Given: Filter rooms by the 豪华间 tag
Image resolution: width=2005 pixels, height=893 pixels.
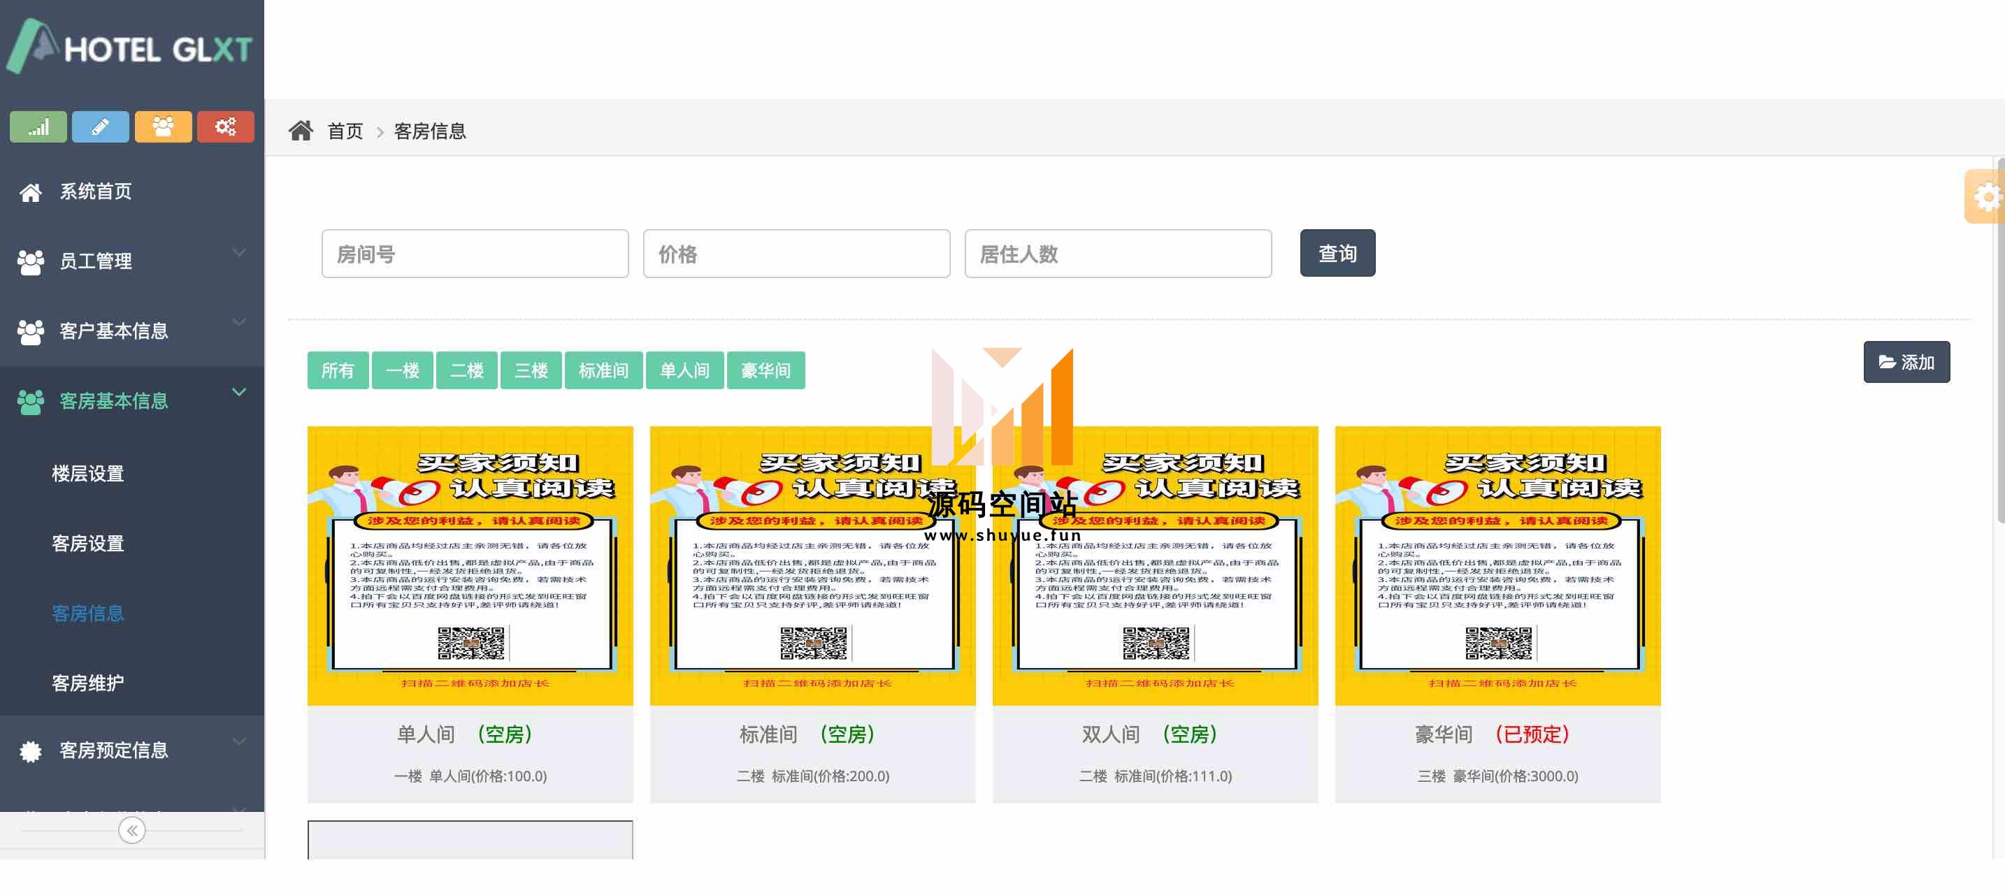Looking at the screenshot, I should (766, 370).
